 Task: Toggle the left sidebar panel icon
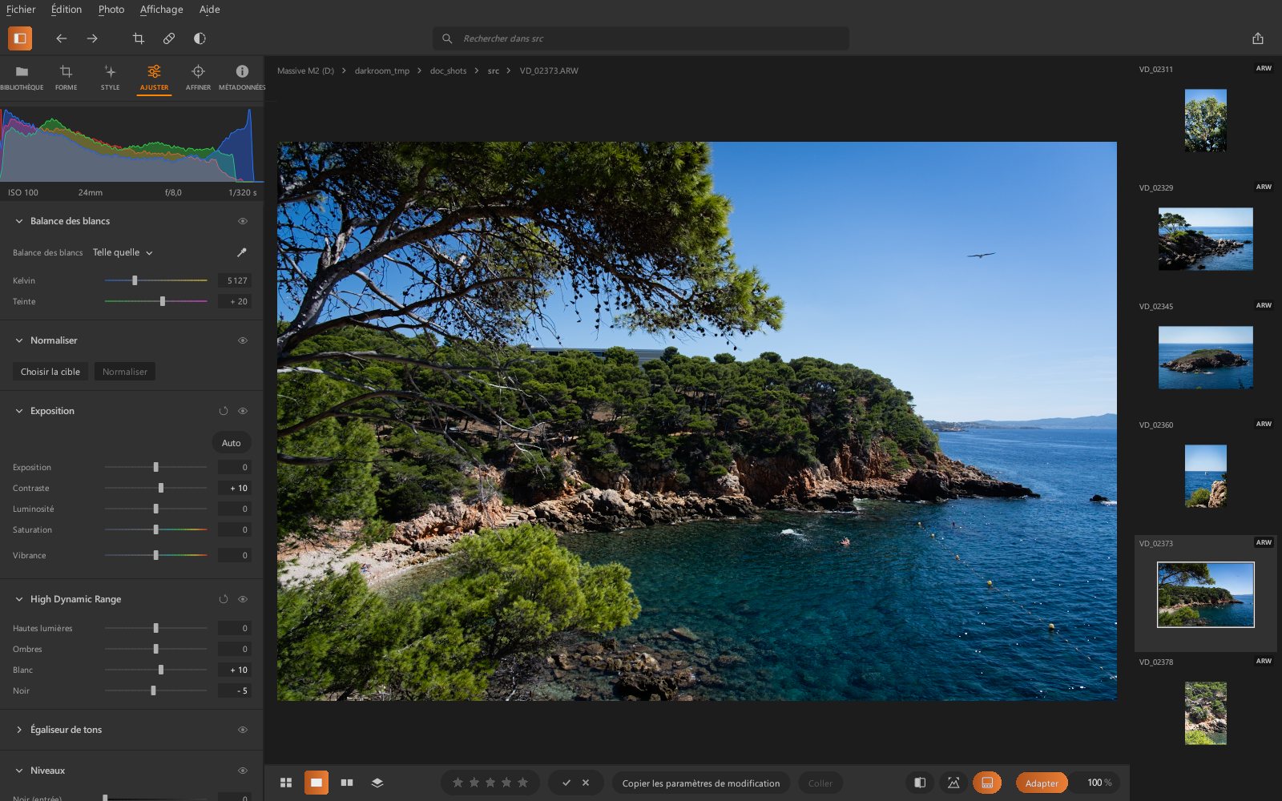[20, 38]
